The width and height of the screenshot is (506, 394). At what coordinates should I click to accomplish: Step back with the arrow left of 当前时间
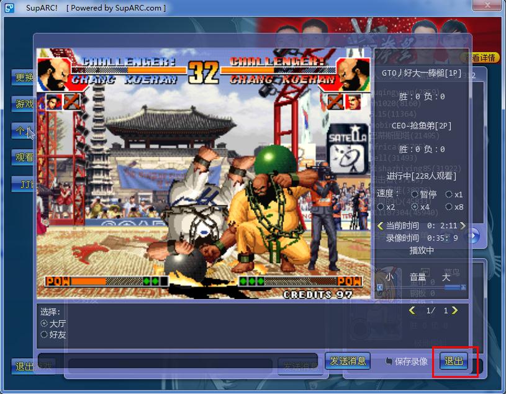tap(380, 226)
